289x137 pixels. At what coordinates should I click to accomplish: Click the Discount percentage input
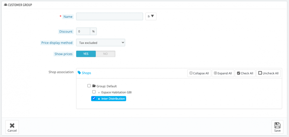pos(83,31)
